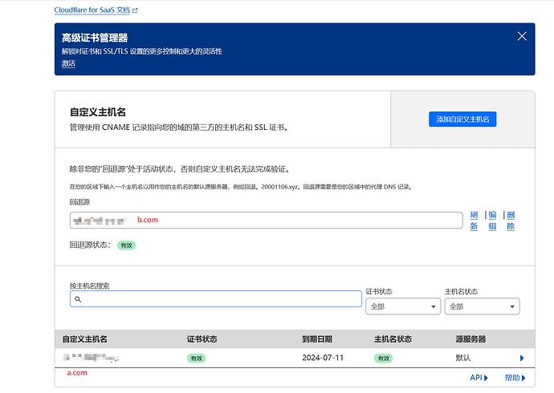The width and height of the screenshot is (554, 393).
Task: Click the 源服务器 column header
Action: (470, 339)
